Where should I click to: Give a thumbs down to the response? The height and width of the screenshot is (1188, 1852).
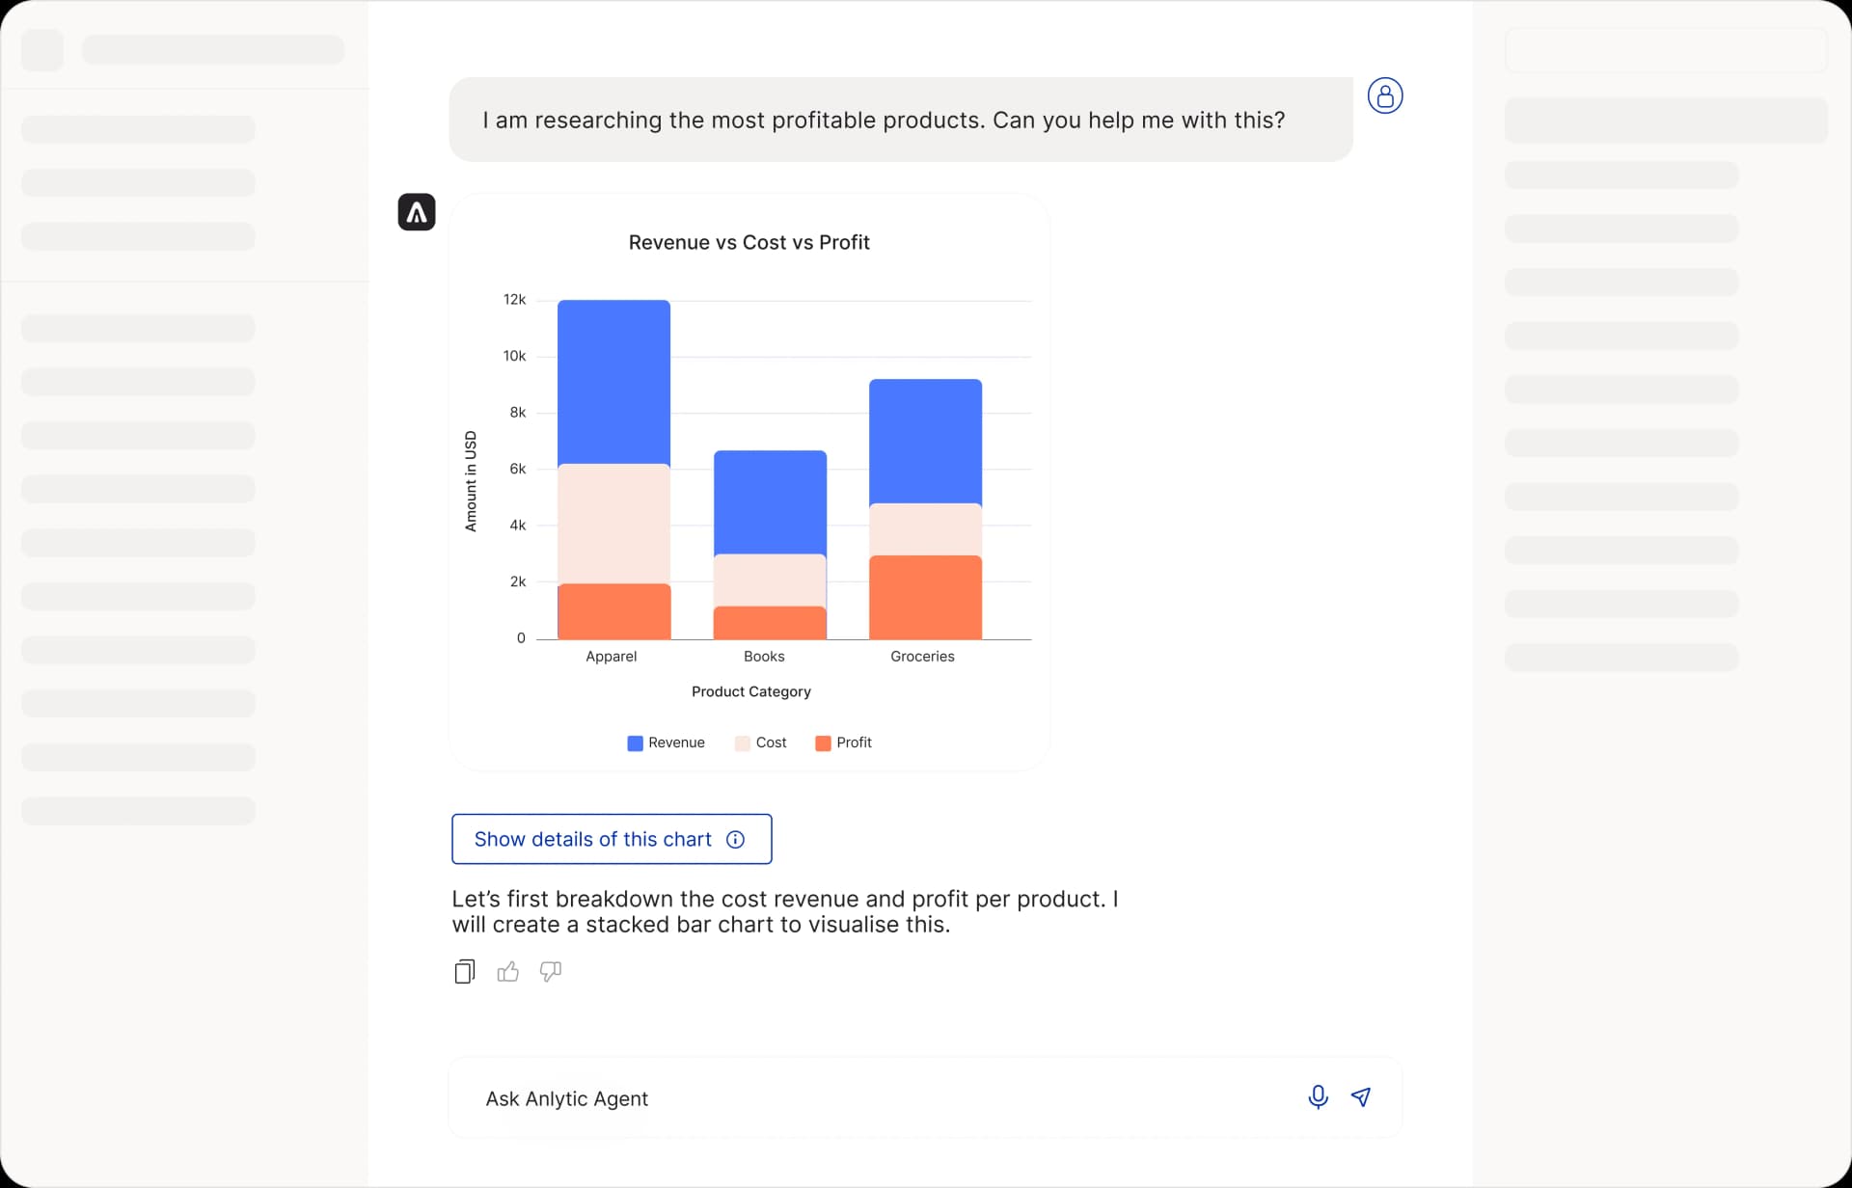click(550, 971)
